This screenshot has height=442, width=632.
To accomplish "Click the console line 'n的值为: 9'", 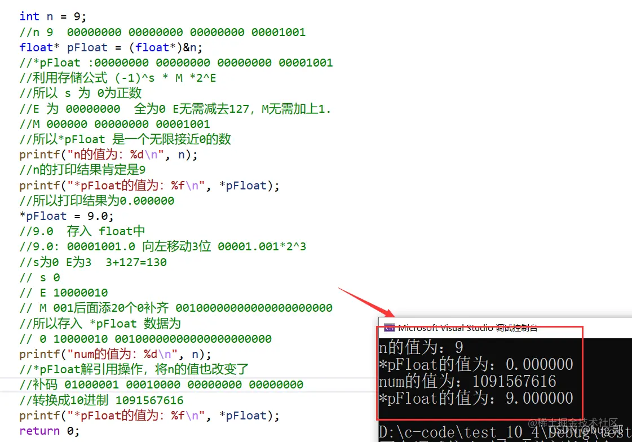I will tap(421, 347).
